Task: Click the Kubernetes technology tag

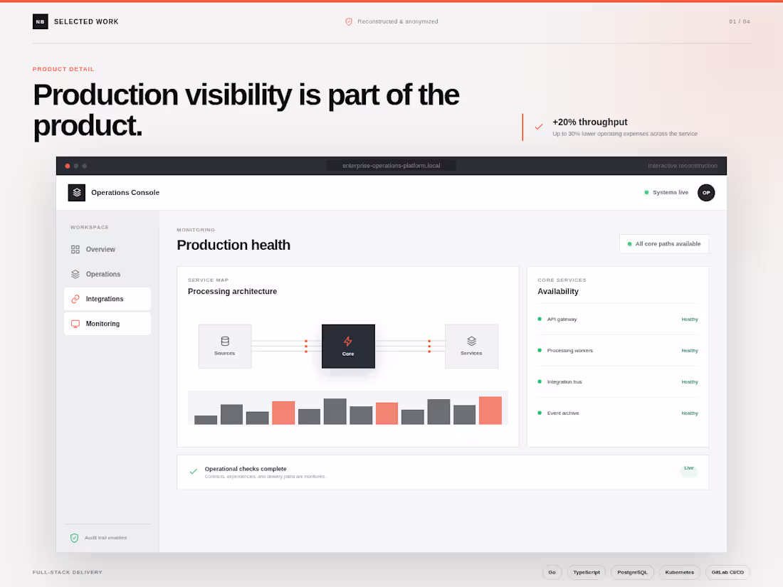Action: point(679,573)
